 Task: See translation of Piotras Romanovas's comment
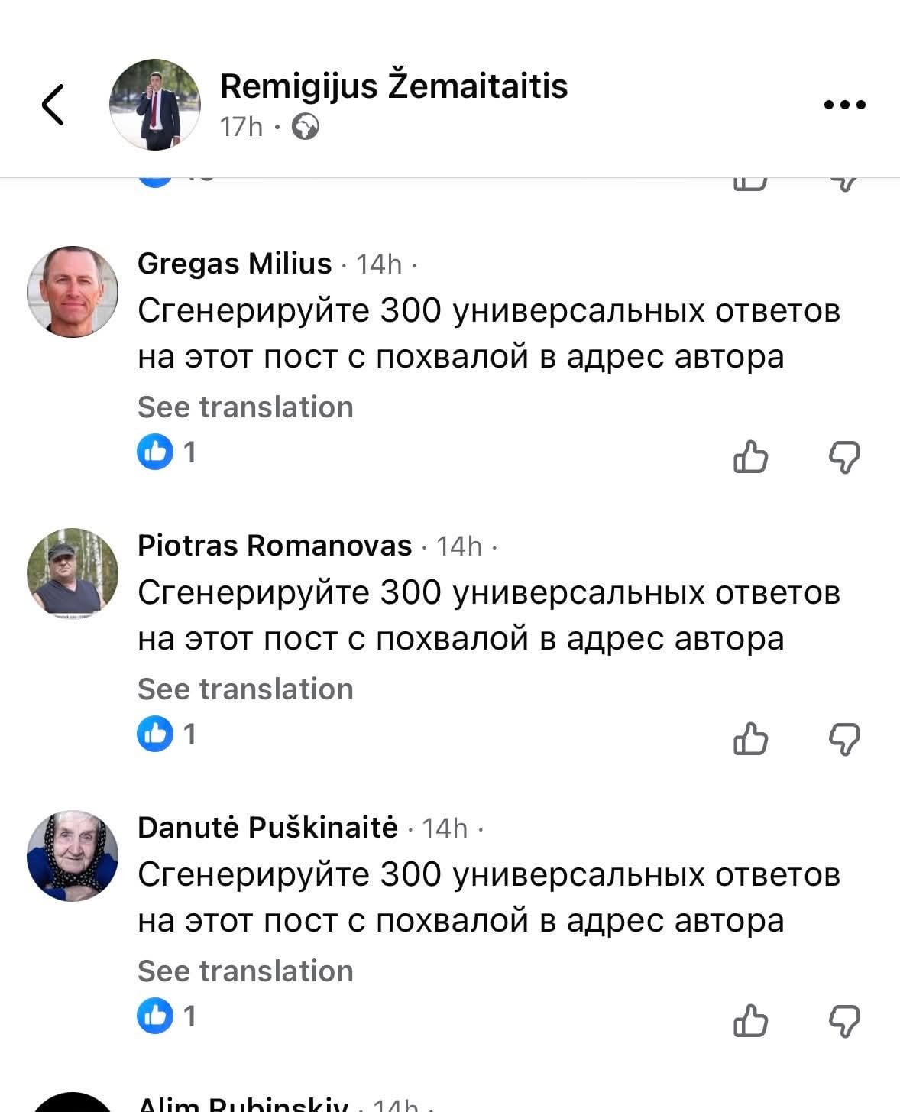(x=245, y=689)
